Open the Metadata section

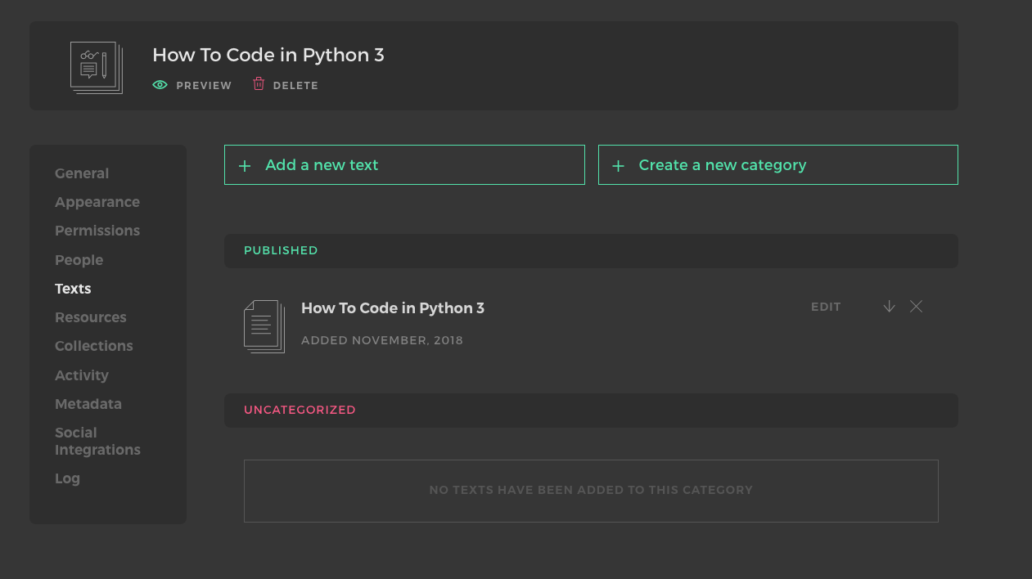coord(88,404)
